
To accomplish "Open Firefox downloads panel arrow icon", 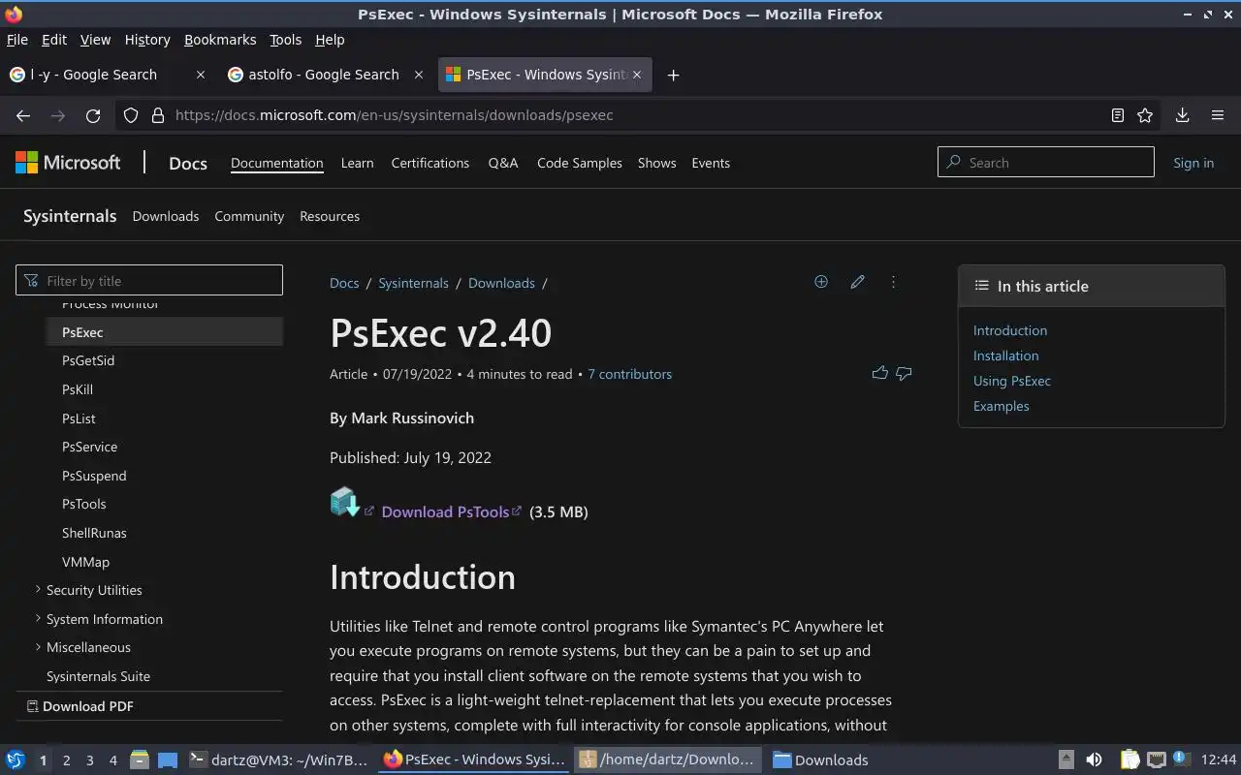I will tap(1182, 115).
